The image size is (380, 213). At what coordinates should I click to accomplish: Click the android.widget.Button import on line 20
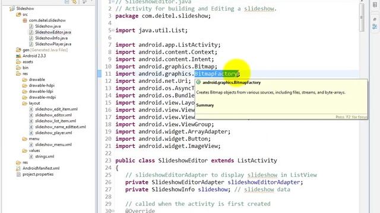pyautogui.click(x=163, y=139)
